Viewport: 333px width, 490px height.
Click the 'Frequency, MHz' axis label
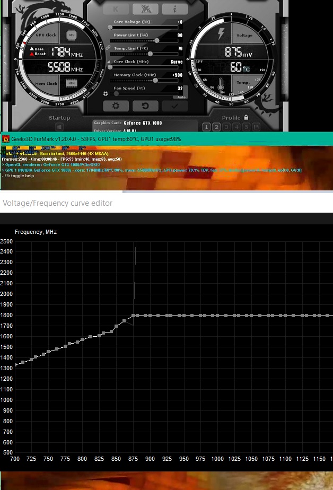point(36,232)
